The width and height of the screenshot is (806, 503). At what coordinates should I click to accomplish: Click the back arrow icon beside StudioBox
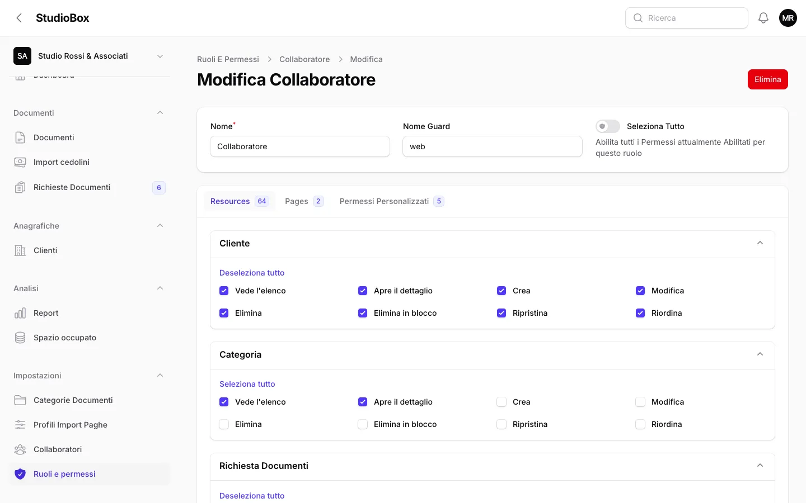[x=19, y=18]
